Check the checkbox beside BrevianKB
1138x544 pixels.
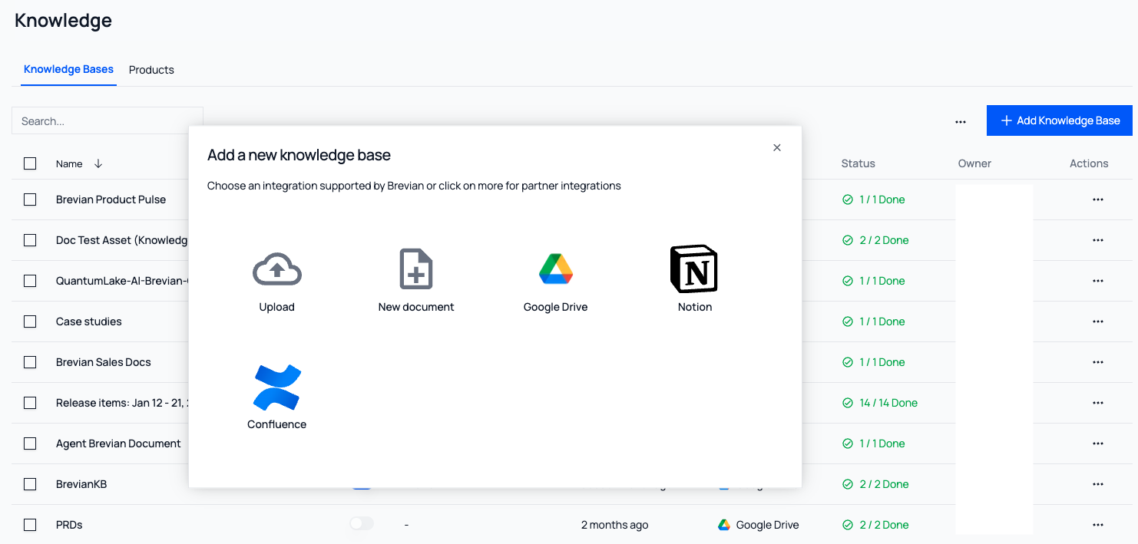30,484
